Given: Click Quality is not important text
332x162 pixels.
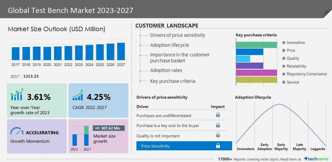Looking at the screenshot, I should [158, 136].
